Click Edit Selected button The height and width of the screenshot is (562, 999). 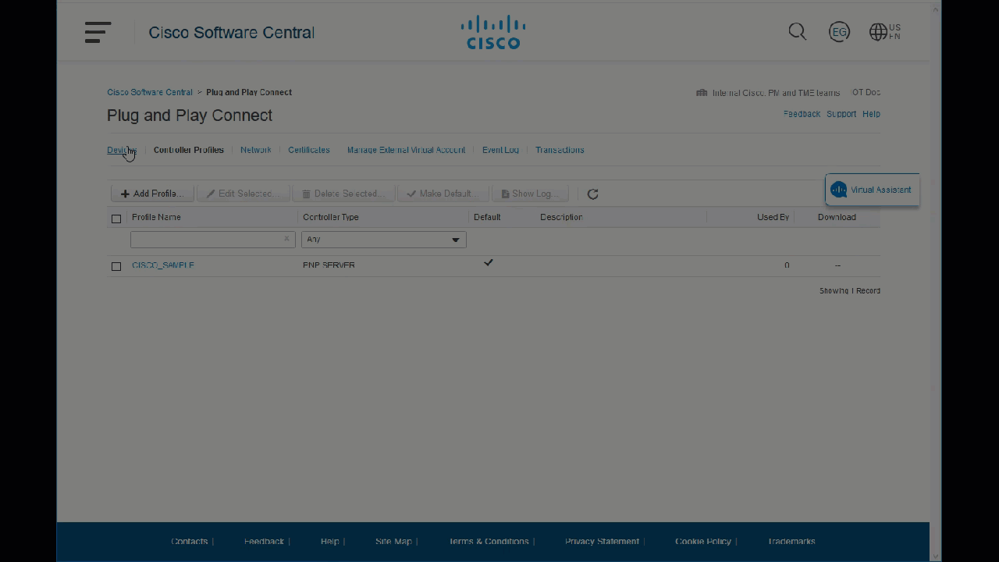[x=243, y=194]
